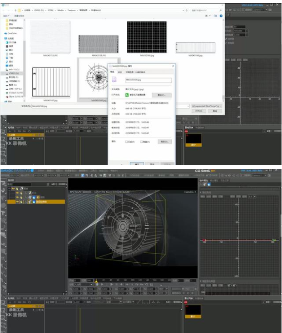Toggle eye visibility of second tree row
The height and width of the screenshot is (333, 282).
pyautogui.click(x=18, y=193)
